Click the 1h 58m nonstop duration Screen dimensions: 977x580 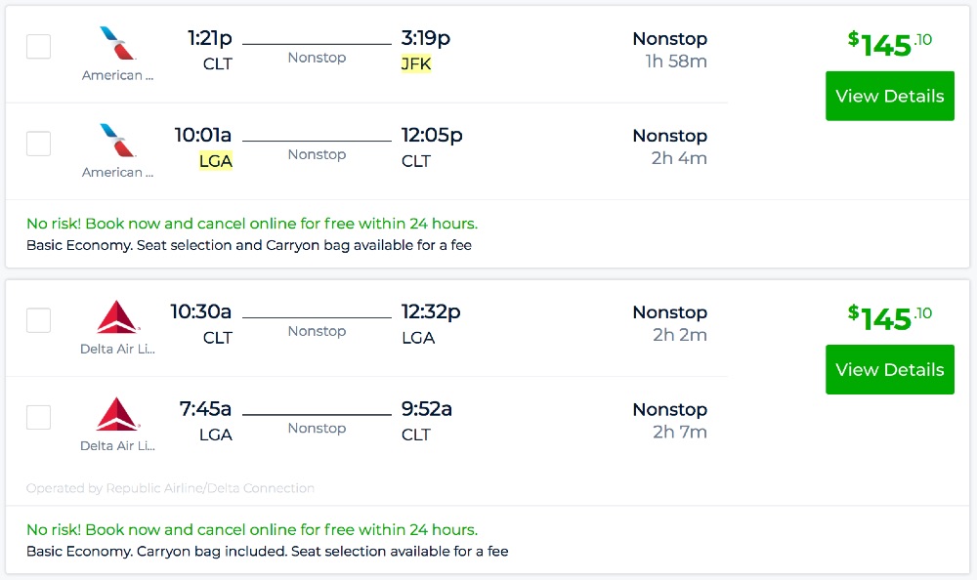click(x=676, y=62)
